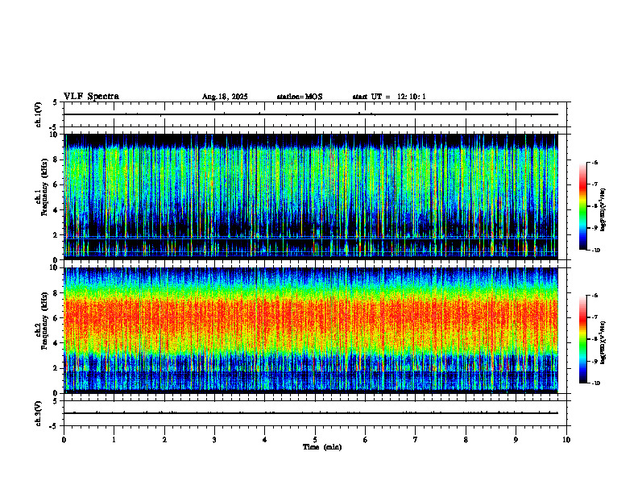This screenshot has height=493, width=638.
Task: Click the ch.1 color scale bar
Action: (x=582, y=206)
